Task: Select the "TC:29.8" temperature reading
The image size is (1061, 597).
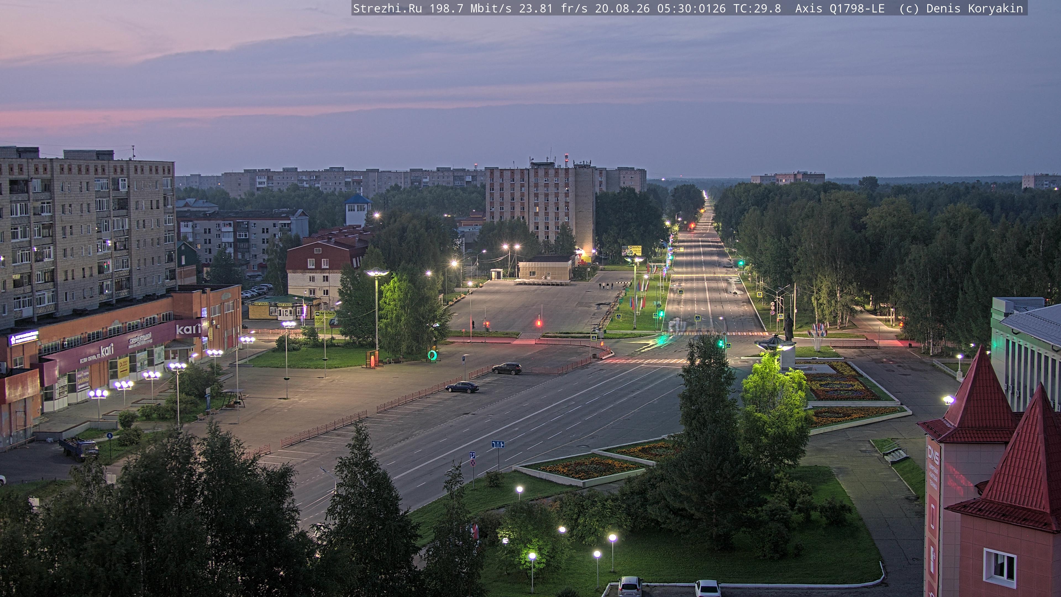Action: [x=757, y=8]
